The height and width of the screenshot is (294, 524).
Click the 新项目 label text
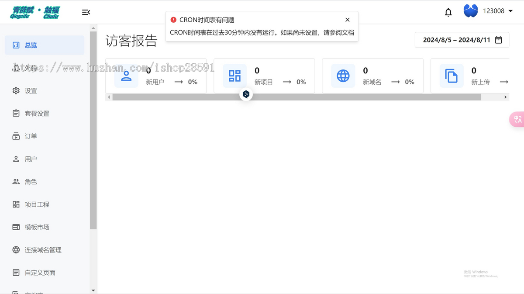tap(263, 82)
